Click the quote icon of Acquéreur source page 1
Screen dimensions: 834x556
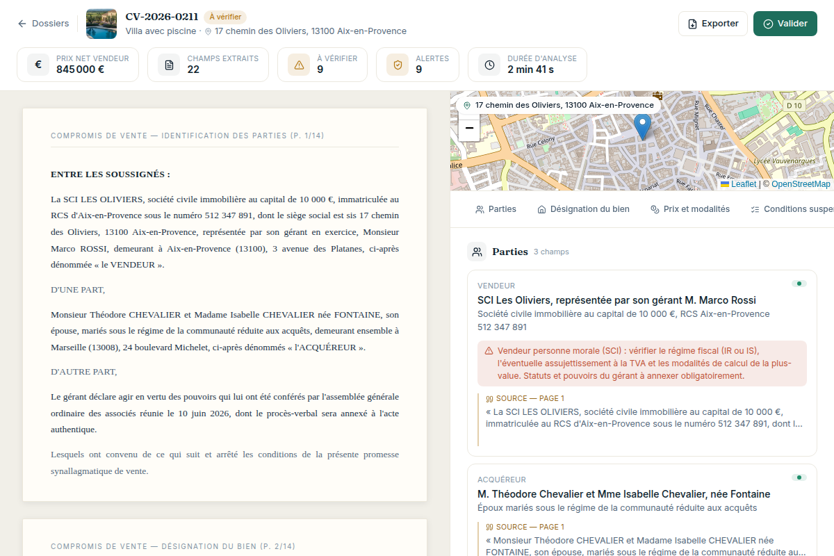click(489, 527)
